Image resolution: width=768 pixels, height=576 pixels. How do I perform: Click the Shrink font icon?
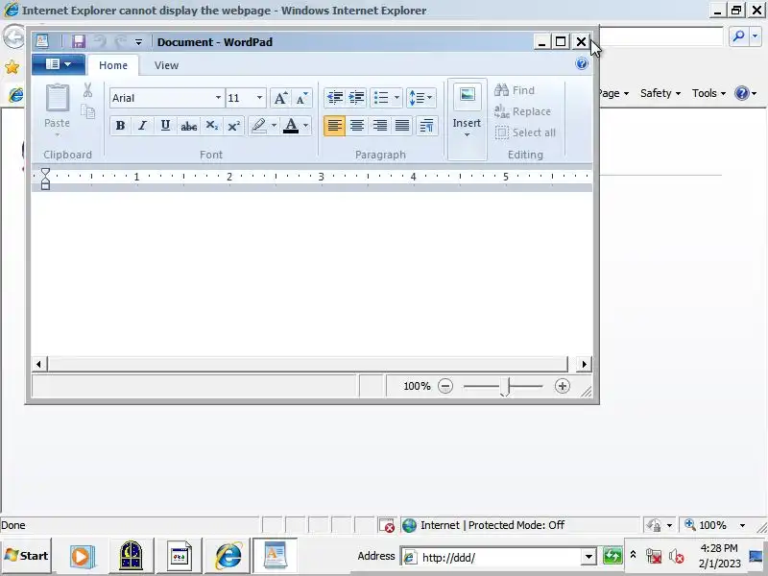[x=302, y=98]
